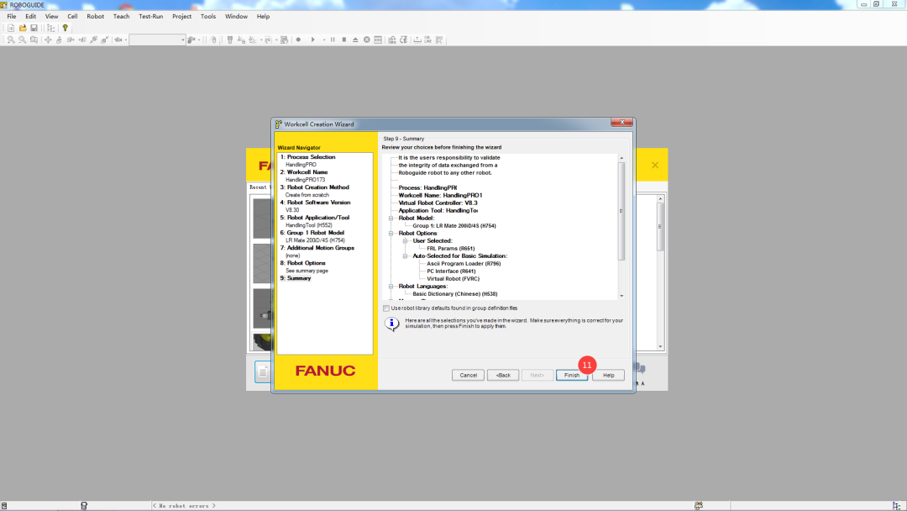Collapse Auto-Selected for Basic Simulation node
This screenshot has height=511, width=907.
pyautogui.click(x=406, y=255)
